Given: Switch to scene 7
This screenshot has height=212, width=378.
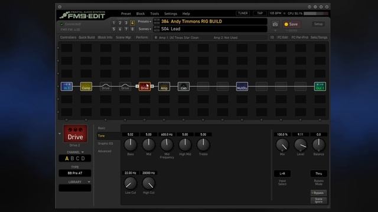Looking at the screenshot, I should click(126, 29).
